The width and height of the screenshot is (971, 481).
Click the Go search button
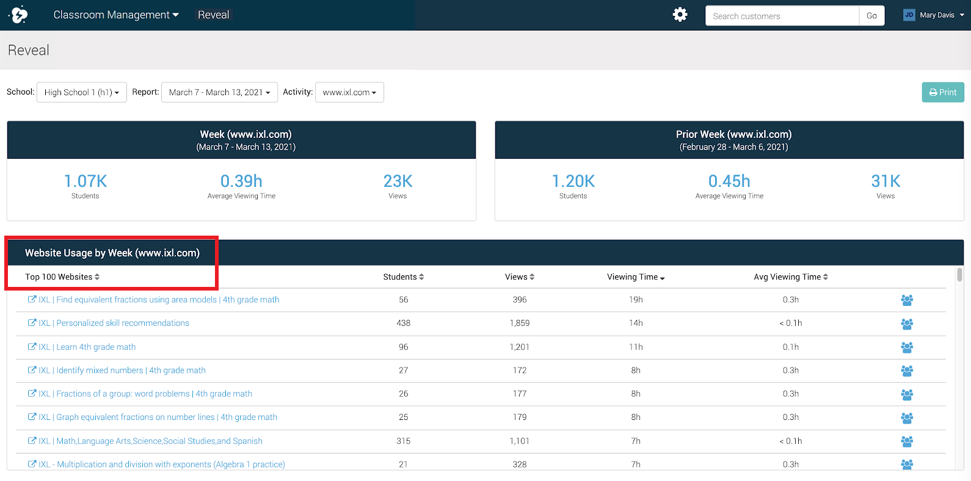871,16
